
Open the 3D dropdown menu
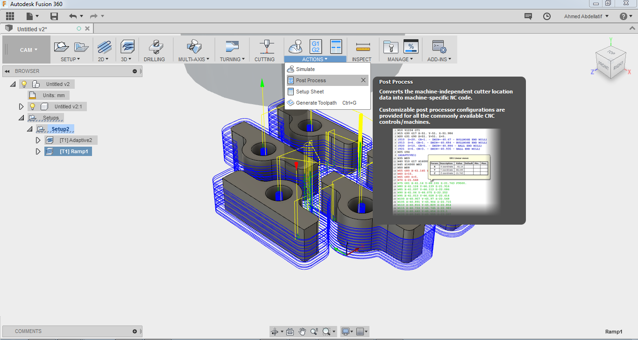pyautogui.click(x=127, y=59)
